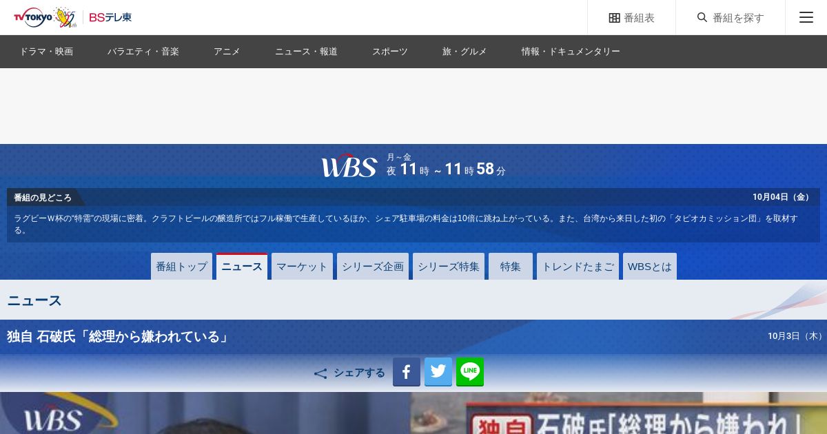Image resolution: width=827 pixels, height=434 pixels.
Task: Open the BSテレ東 logo link
Action: pyautogui.click(x=110, y=17)
